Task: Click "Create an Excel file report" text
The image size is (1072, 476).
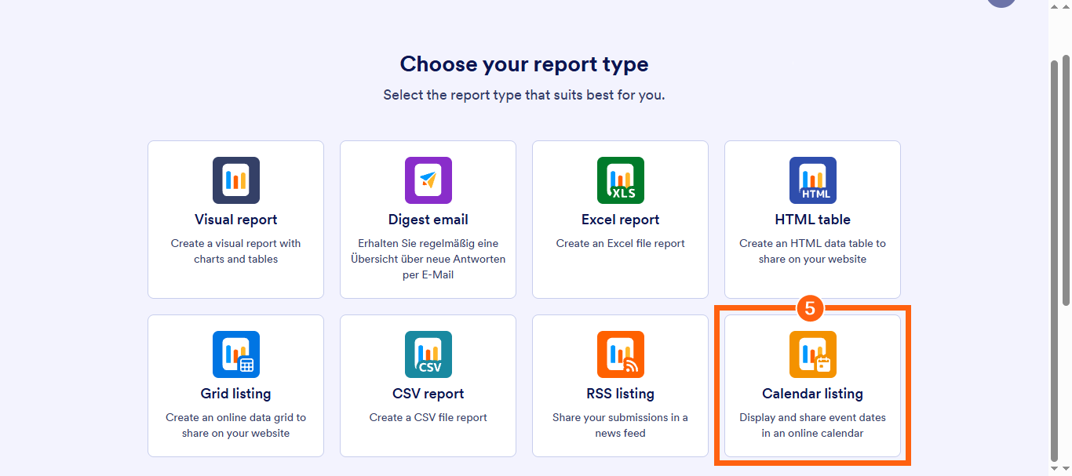Action: (x=621, y=243)
